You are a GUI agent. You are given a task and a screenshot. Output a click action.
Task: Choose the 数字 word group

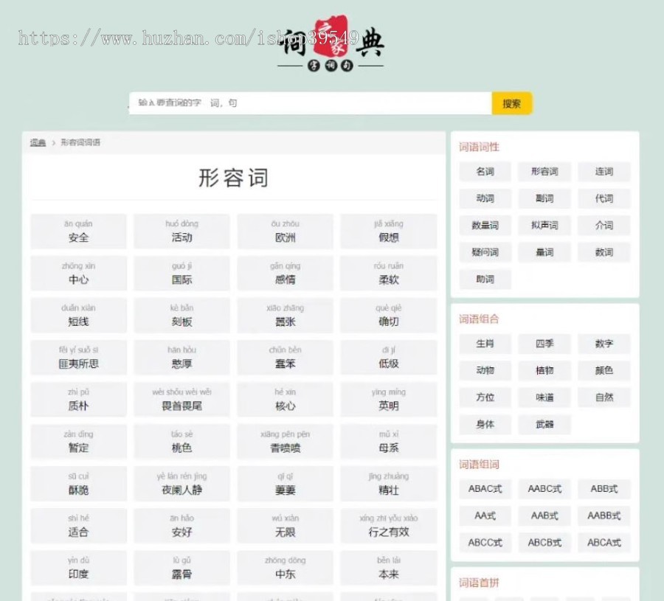[x=604, y=344]
